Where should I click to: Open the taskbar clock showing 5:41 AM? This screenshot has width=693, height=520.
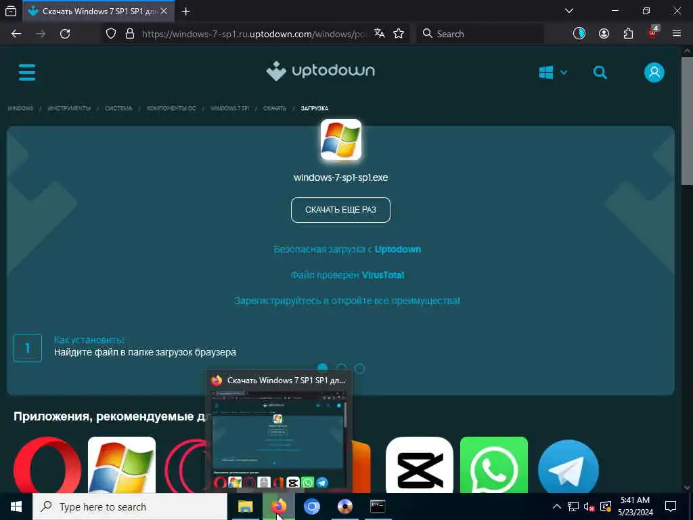pyautogui.click(x=635, y=506)
